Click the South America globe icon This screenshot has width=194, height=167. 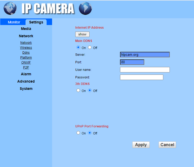(85, 8)
